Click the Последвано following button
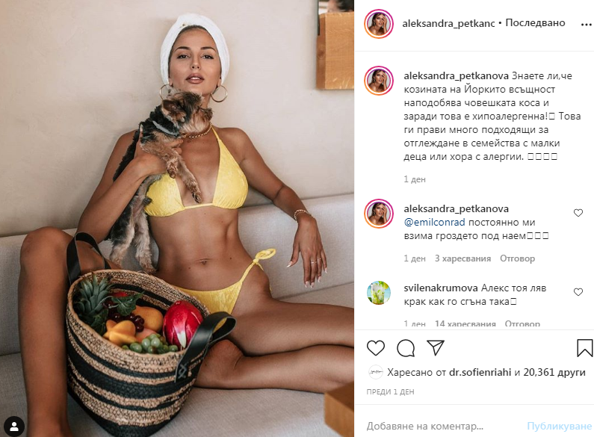This screenshot has width=594, height=437. pyautogui.click(x=535, y=22)
